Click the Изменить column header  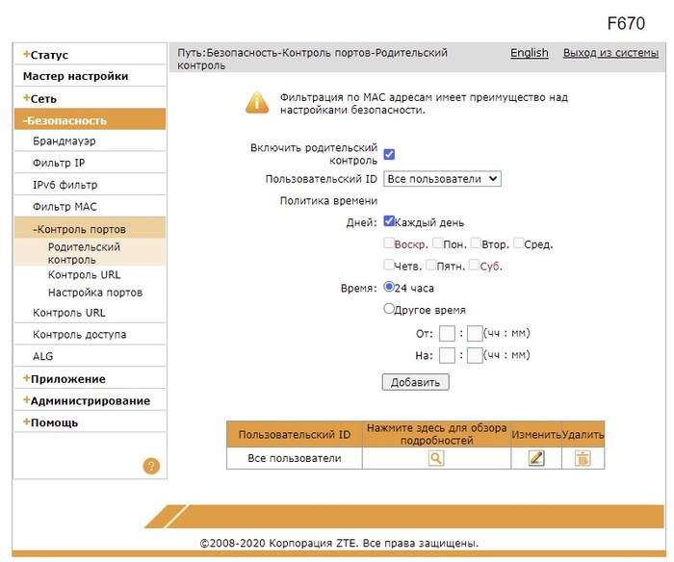coord(536,434)
